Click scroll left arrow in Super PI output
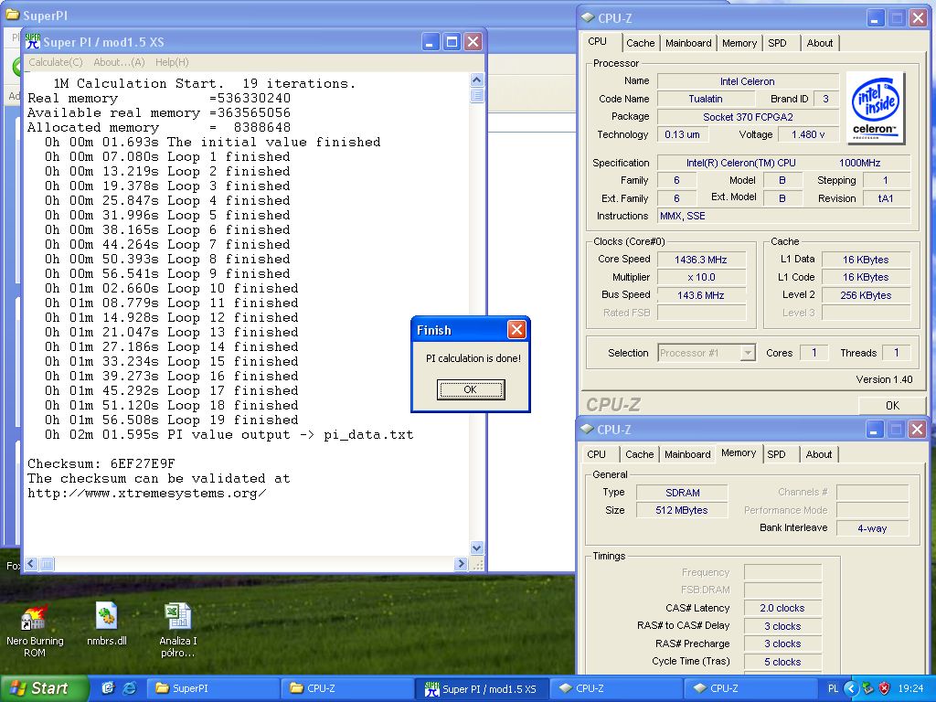936x702 pixels. click(x=32, y=563)
